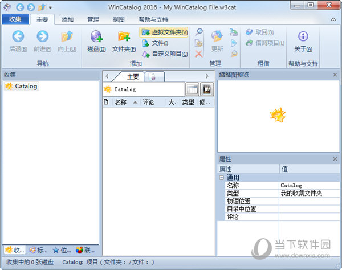Add a disk with 磁盘(D) button
The image size is (342, 270).
pyautogui.click(x=96, y=41)
